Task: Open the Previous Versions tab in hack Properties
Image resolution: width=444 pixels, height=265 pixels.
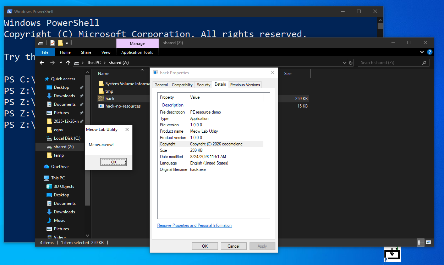Action: [245, 85]
